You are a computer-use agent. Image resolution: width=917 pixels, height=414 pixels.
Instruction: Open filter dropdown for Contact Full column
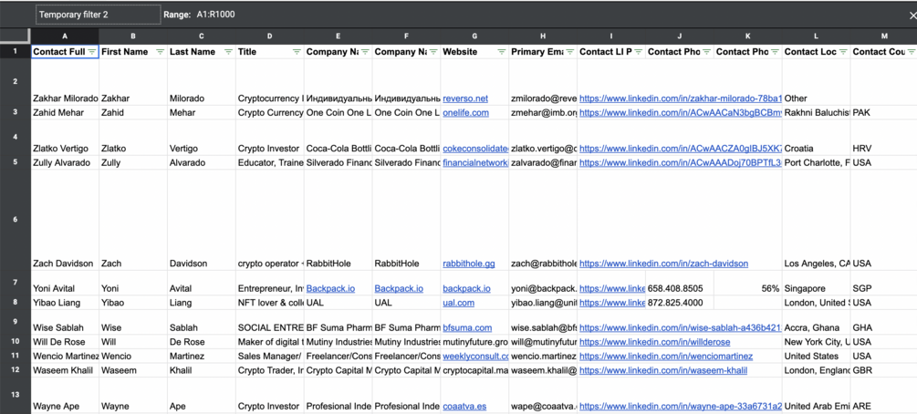[x=92, y=52]
